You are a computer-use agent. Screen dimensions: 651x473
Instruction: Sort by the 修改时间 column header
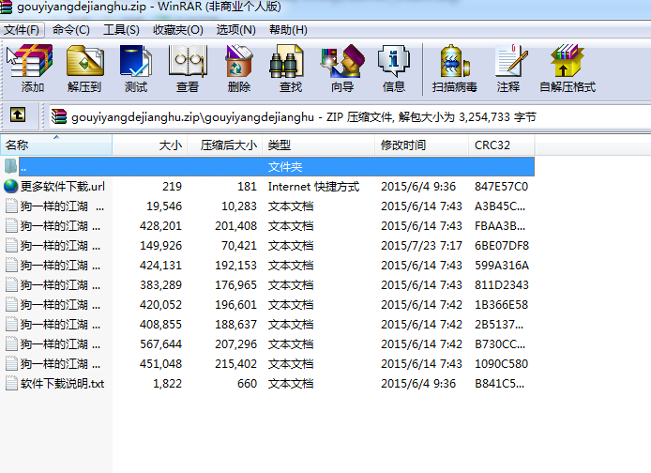(422, 145)
